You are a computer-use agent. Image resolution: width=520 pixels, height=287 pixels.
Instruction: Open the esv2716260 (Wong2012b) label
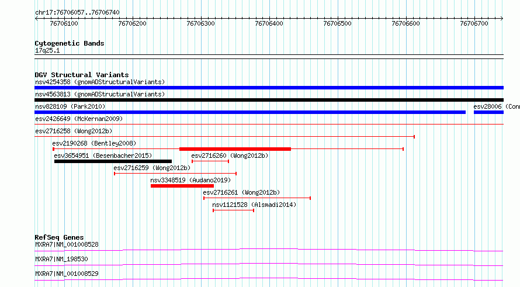point(230,155)
